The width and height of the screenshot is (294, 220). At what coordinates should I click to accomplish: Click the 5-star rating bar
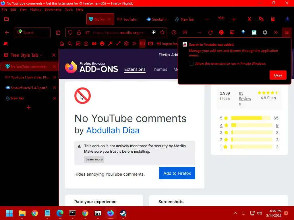coord(251,118)
